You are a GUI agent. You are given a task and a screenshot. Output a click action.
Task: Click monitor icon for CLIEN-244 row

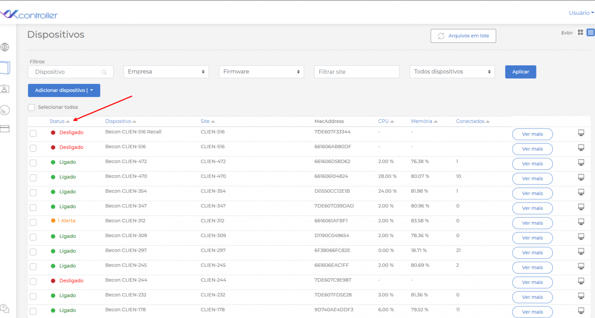point(581,281)
